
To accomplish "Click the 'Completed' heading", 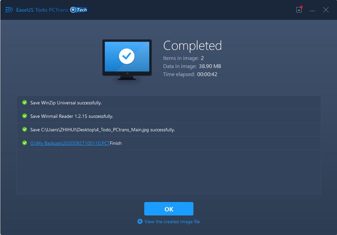I will click(x=192, y=46).
